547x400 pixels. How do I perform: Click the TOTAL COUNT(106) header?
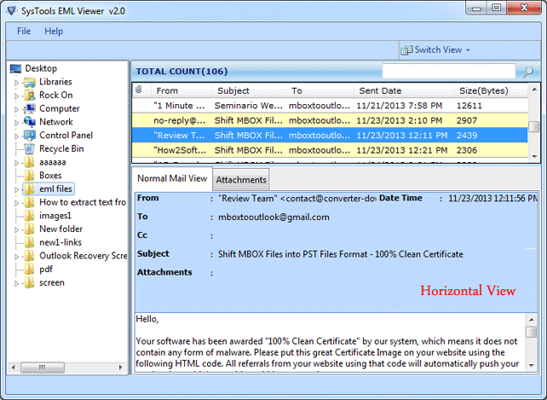(x=181, y=72)
